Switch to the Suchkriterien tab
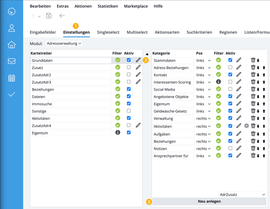The image size is (270, 209). [199, 32]
